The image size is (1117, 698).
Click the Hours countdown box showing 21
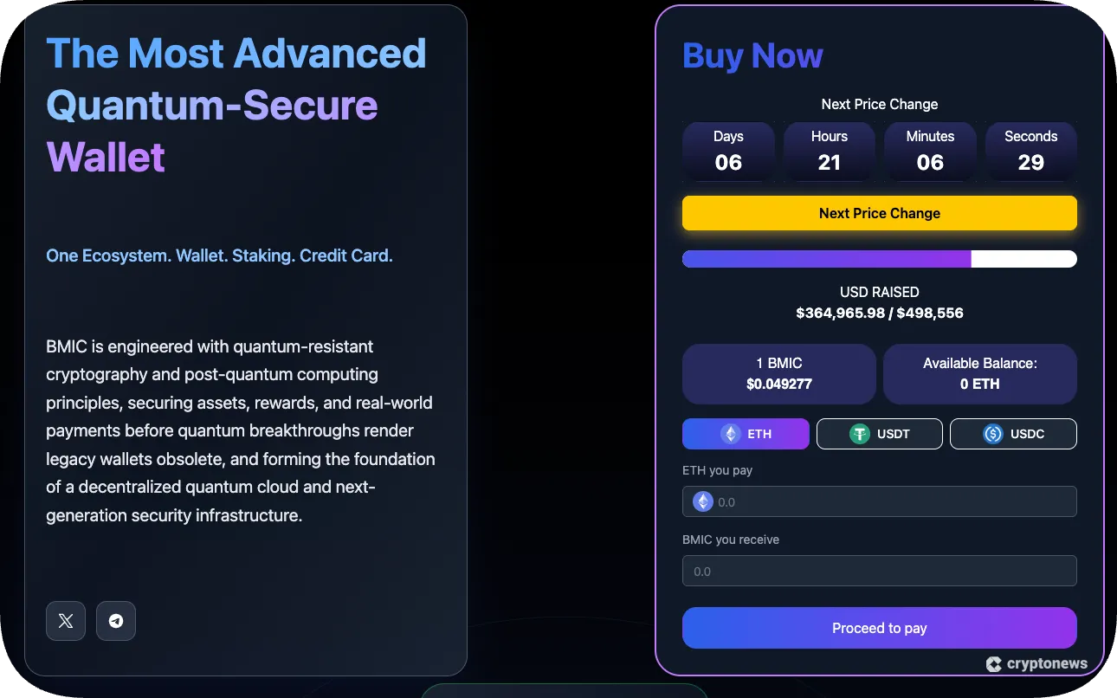tap(829, 152)
